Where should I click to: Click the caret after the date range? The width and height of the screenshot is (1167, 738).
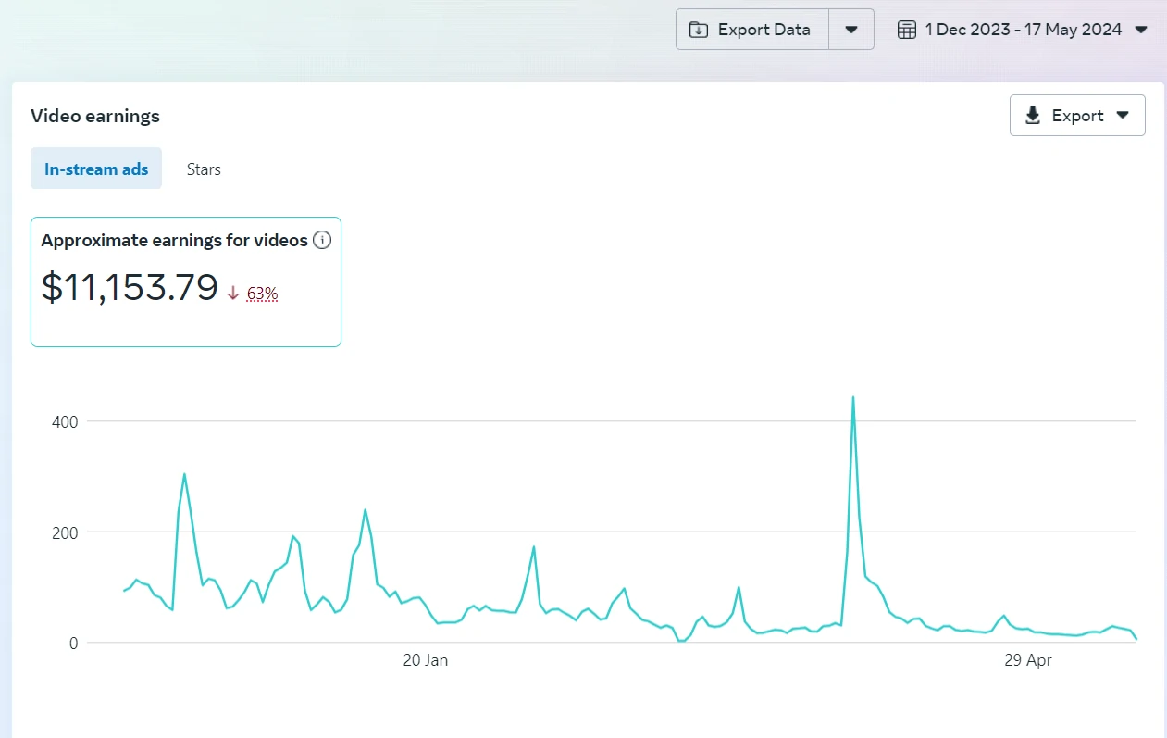[x=1141, y=30]
